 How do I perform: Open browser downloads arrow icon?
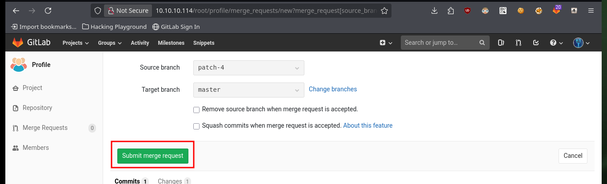click(435, 11)
